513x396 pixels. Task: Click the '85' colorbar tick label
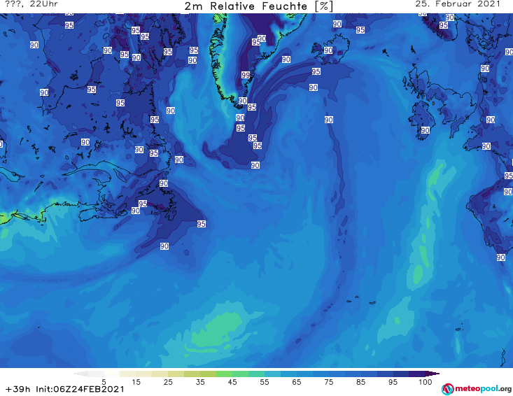[x=360, y=382]
